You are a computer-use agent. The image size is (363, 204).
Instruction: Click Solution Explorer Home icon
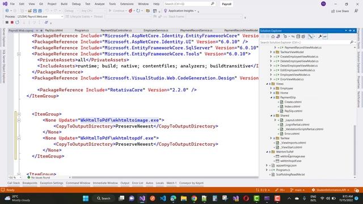point(273,36)
